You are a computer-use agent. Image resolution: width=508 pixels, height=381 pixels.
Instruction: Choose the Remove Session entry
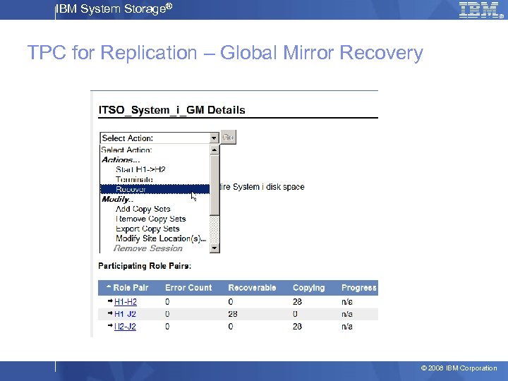(147, 248)
